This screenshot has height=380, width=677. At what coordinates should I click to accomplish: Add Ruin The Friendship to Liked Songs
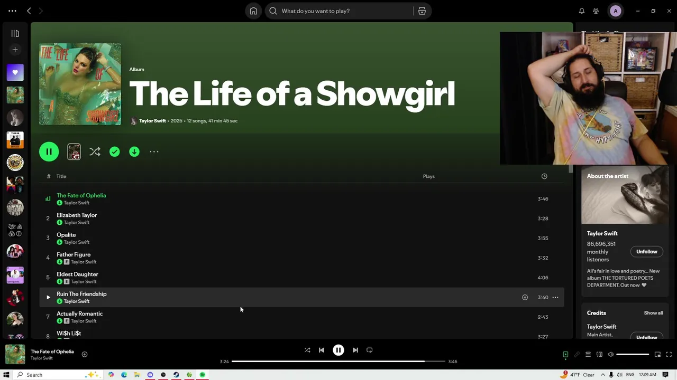(x=525, y=298)
